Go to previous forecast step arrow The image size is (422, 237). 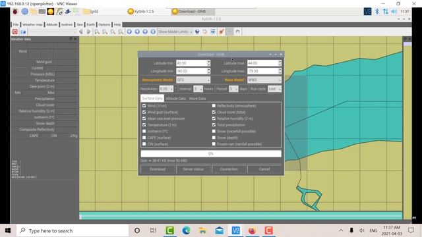pyautogui.click(x=80, y=32)
